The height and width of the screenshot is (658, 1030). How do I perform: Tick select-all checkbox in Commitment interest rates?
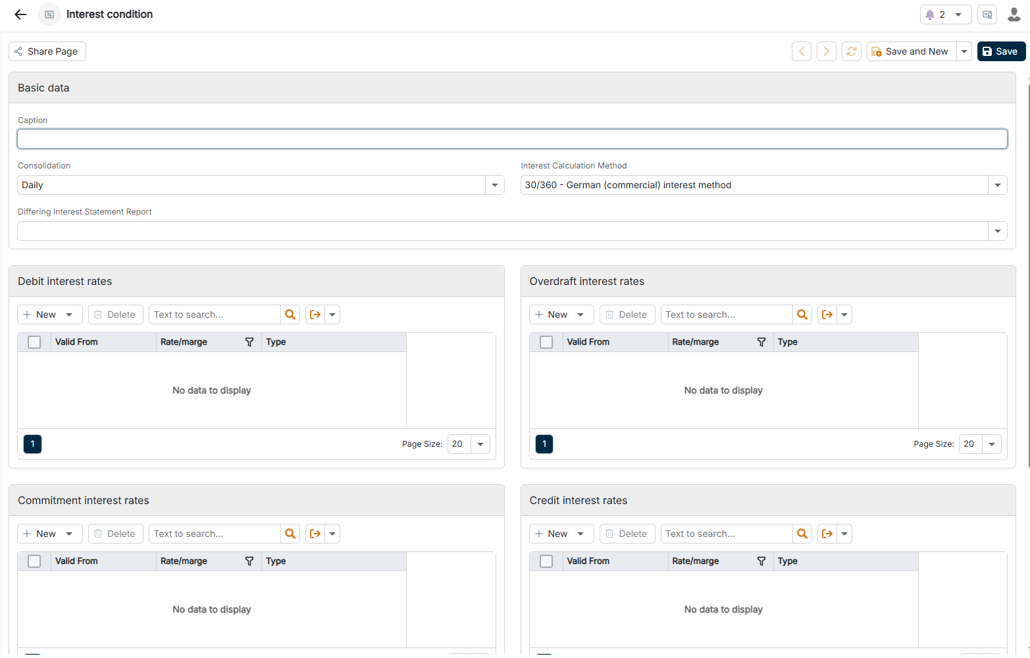(34, 561)
